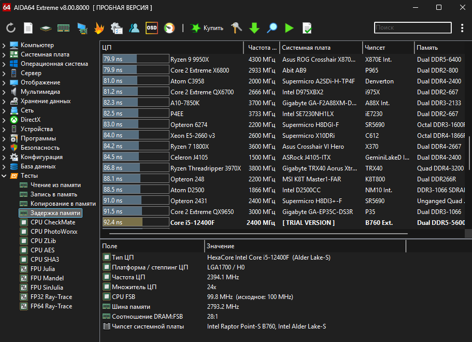Select the CPU PhotoWorxx benchmark

point(53,232)
